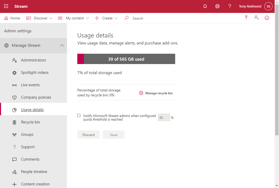Image resolution: width=279 pixels, height=188 pixels.
Task: Enable quota threshold notification checkbox
Action: [79, 115]
